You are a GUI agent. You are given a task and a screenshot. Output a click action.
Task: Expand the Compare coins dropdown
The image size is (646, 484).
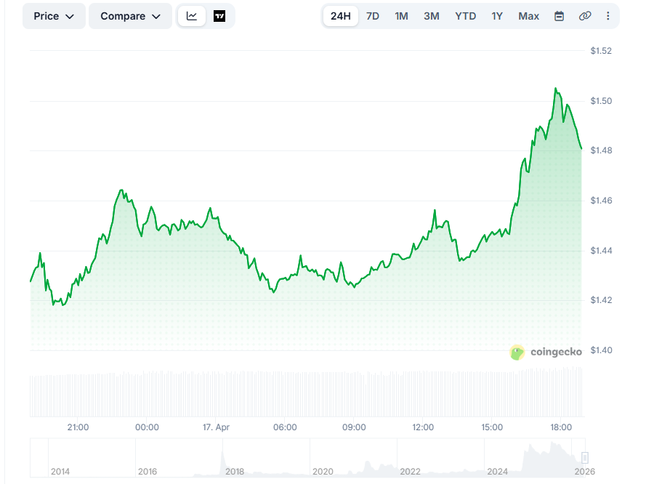[x=130, y=15]
